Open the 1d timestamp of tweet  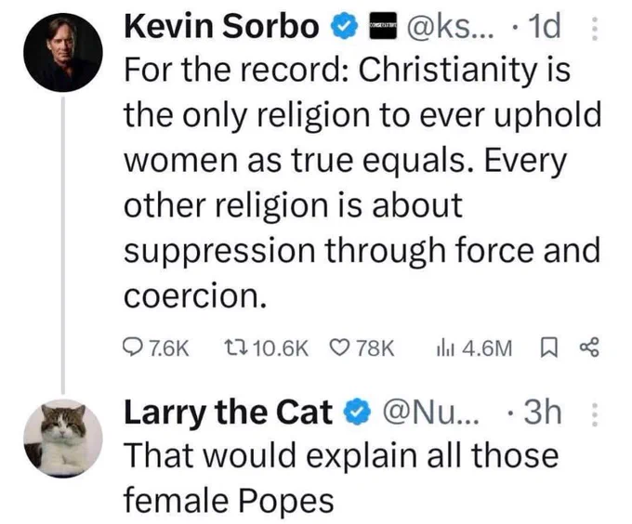point(546,26)
